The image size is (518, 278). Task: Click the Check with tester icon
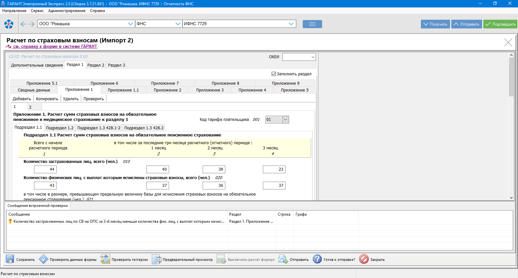tap(105, 259)
